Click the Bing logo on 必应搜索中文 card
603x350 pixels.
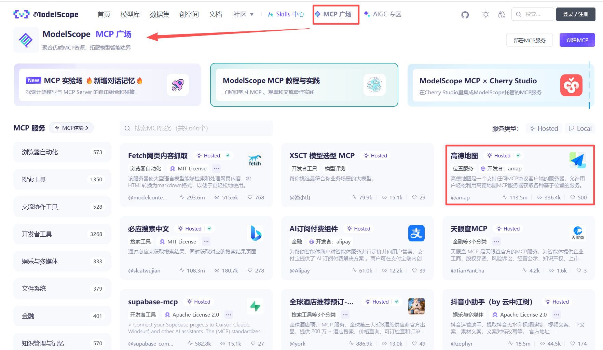click(256, 233)
